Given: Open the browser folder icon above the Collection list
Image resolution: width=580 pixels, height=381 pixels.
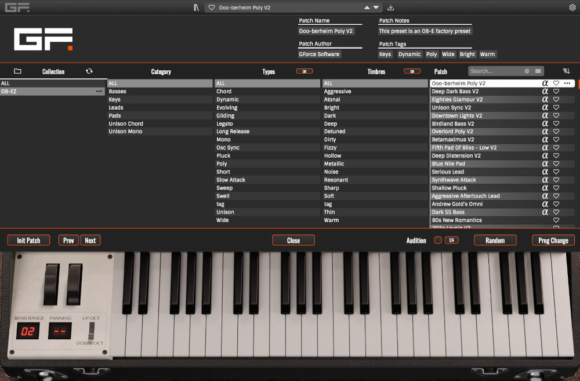Looking at the screenshot, I should 17,71.
